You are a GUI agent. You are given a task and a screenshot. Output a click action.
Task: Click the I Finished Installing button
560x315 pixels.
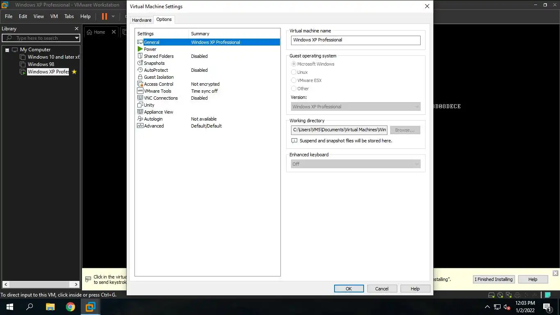[494, 279]
